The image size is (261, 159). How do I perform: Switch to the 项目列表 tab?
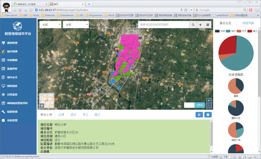coord(248,23)
